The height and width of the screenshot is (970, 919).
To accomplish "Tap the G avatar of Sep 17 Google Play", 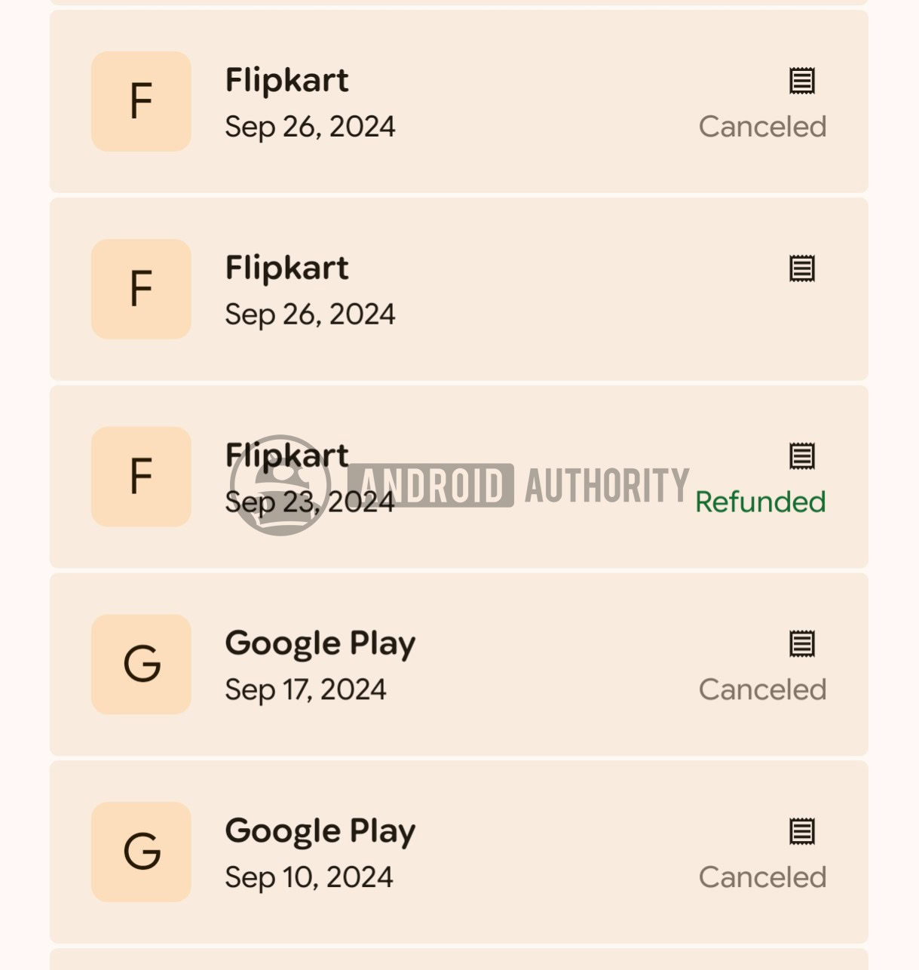I will coord(141,665).
